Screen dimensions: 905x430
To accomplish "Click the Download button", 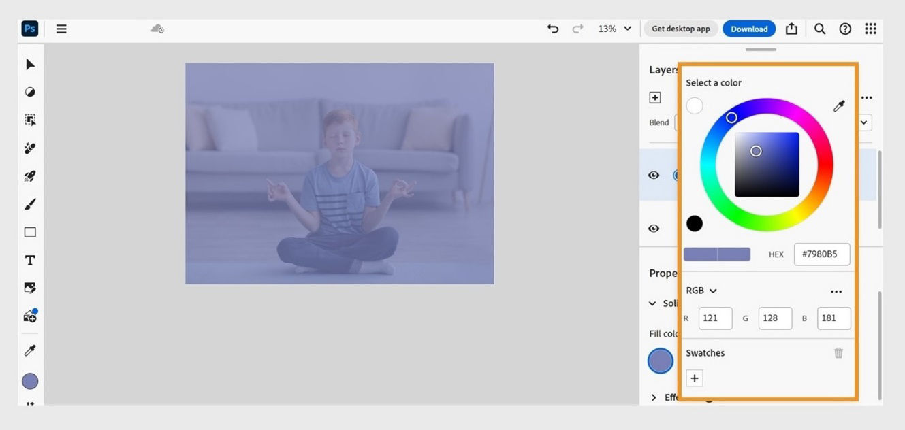I will point(749,29).
